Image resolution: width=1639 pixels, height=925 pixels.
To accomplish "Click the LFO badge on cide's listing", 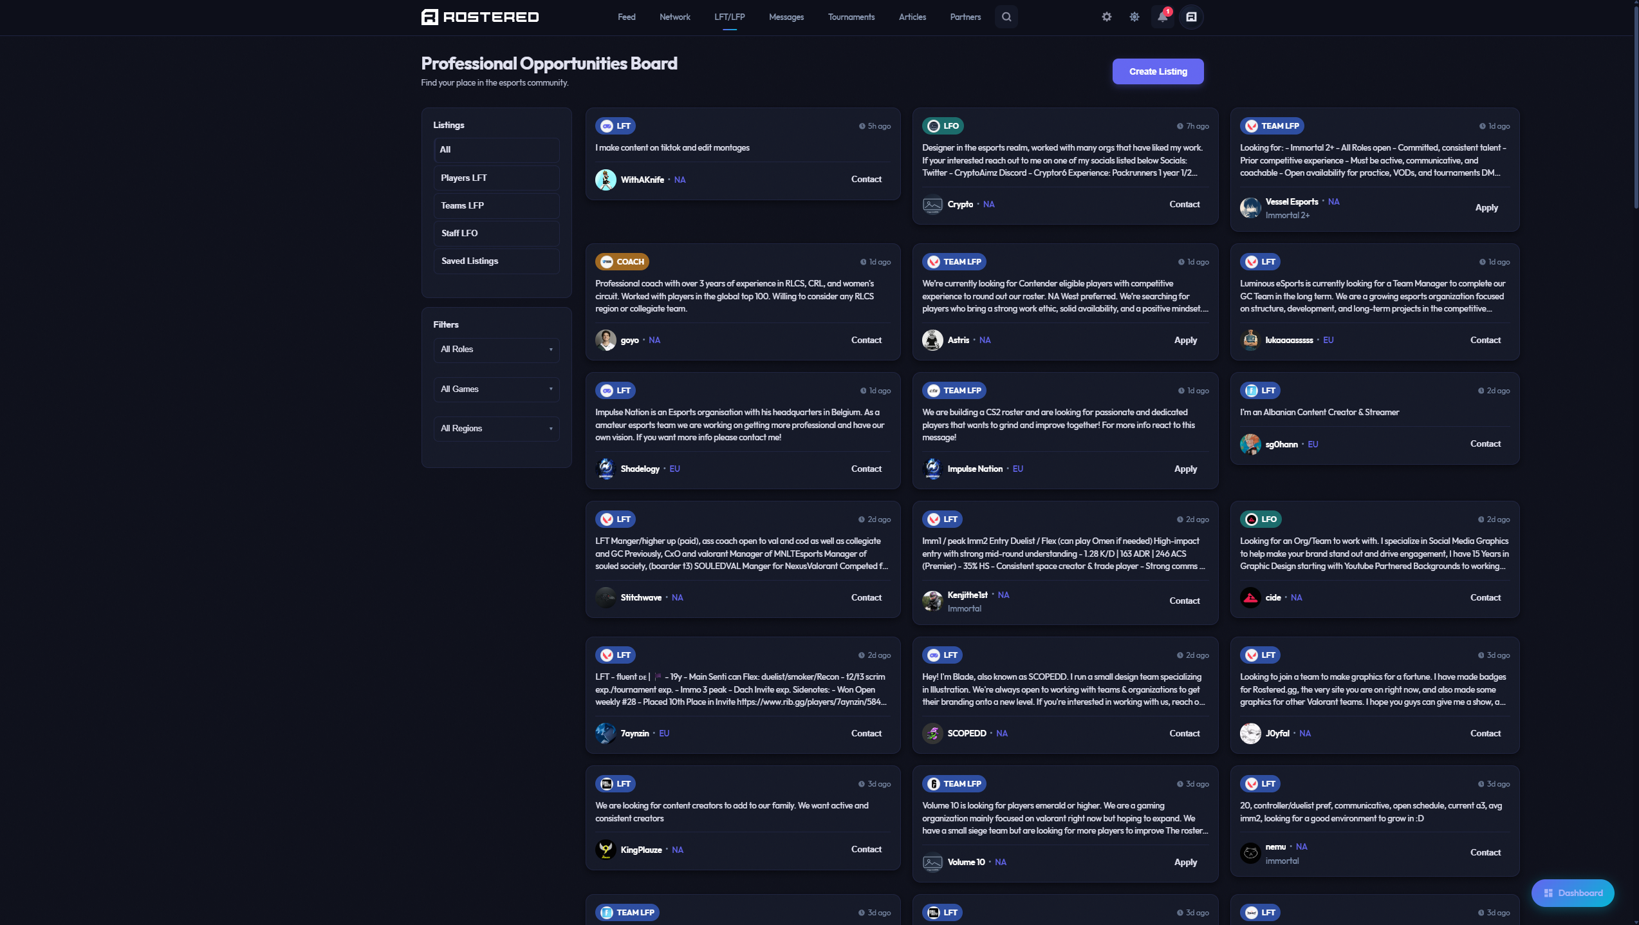I will click(x=1261, y=519).
